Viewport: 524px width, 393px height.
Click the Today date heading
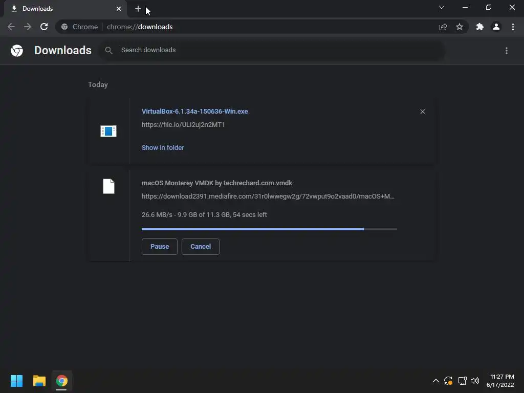tap(98, 84)
